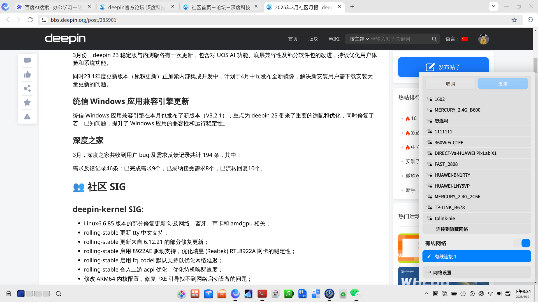538x302 pixels.
Task: Open 版块 in forum navigation
Action: click(x=313, y=39)
